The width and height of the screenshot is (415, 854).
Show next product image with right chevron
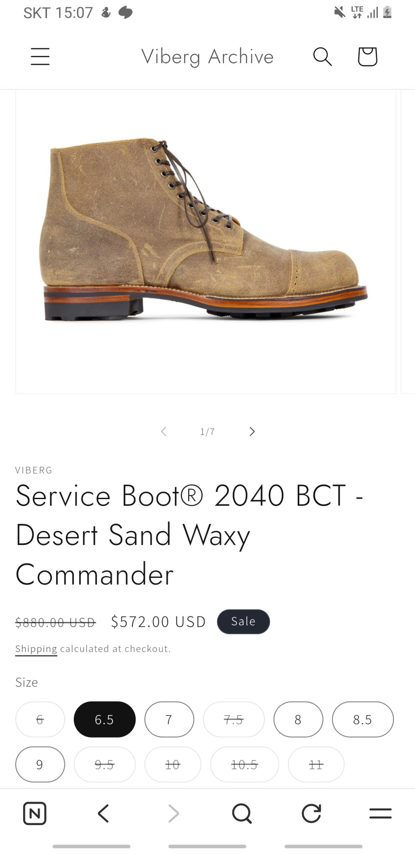tap(252, 431)
